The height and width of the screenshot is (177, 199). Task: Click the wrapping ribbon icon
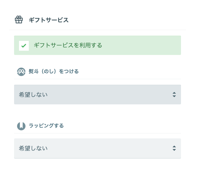tap(21, 126)
